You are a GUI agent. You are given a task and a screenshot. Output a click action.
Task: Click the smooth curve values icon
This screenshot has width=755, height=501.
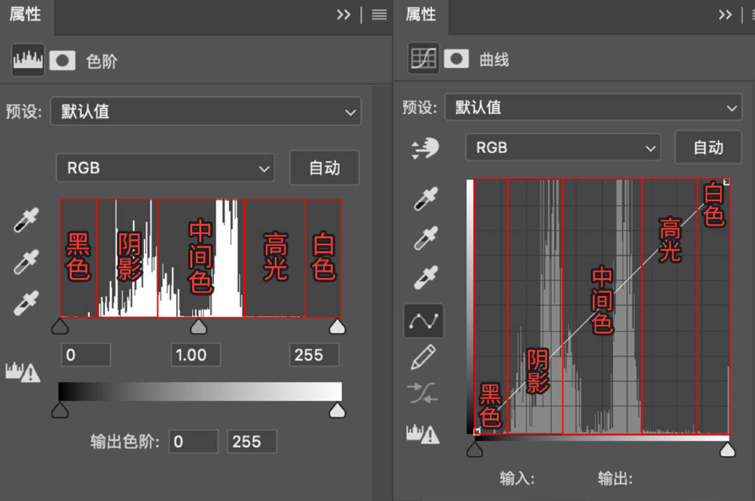422,393
